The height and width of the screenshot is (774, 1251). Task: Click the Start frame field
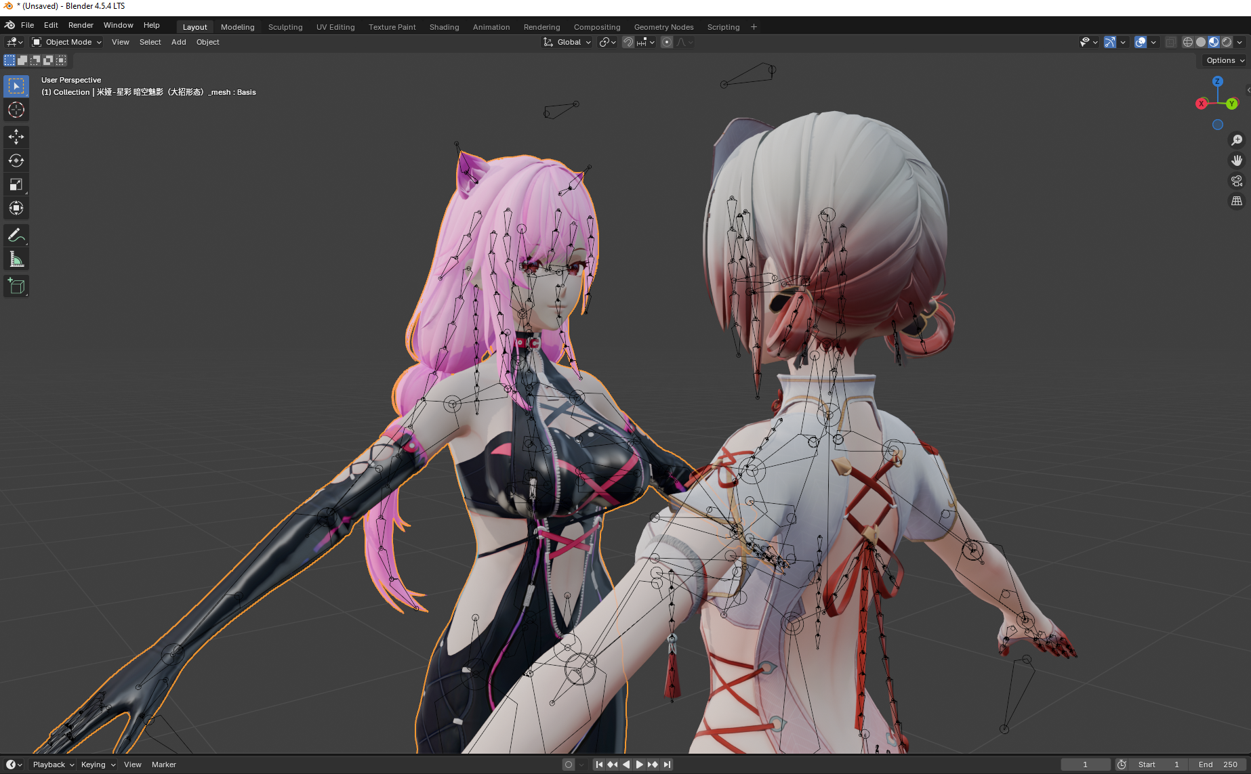[1159, 765]
